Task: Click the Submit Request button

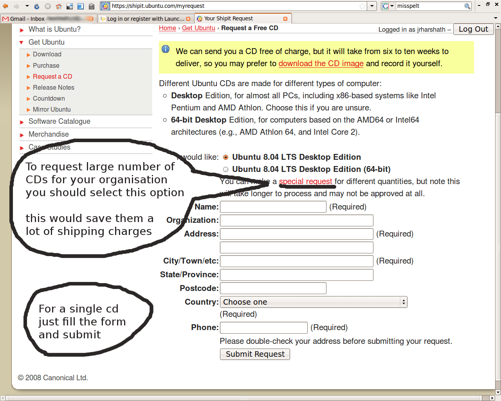Action: (x=255, y=354)
